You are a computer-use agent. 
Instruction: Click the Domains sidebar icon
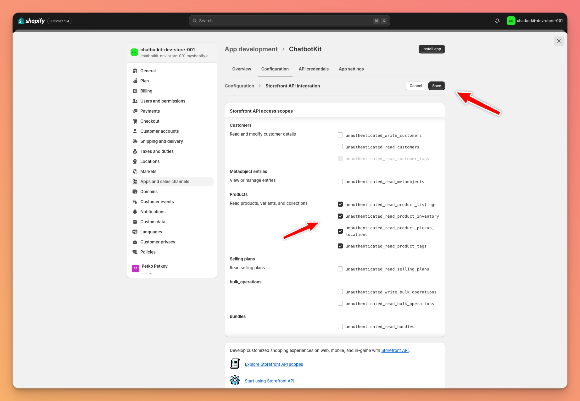point(135,192)
